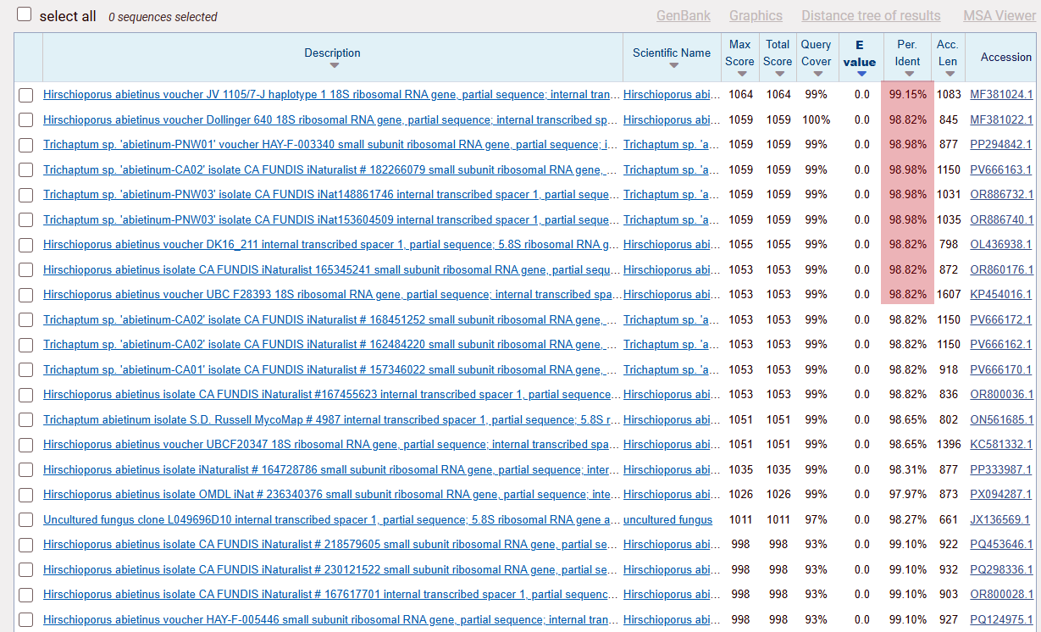Sort by Description column arrow
The height and width of the screenshot is (632, 1041).
point(334,66)
